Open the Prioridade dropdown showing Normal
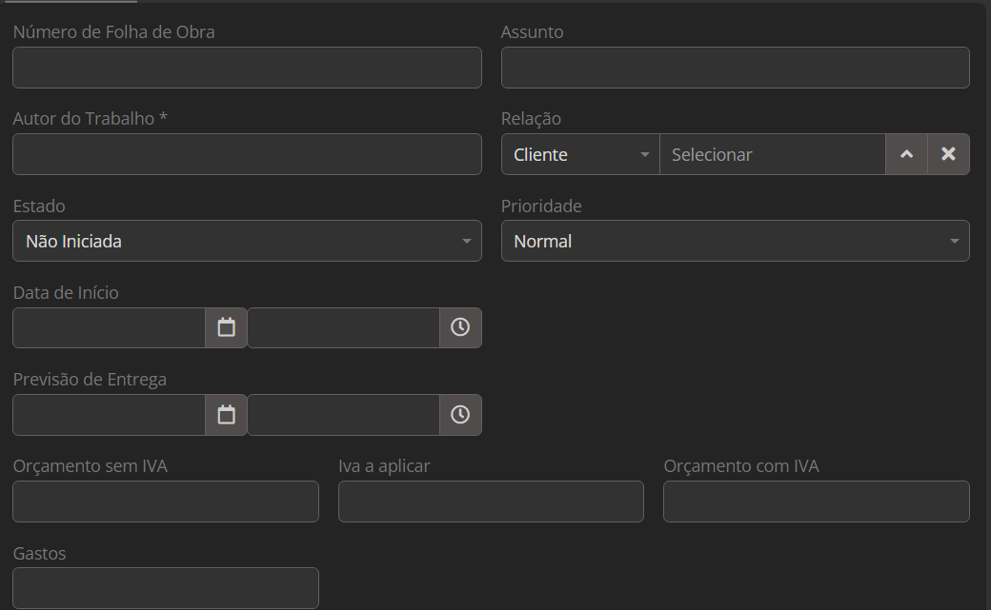This screenshot has height=610, width=991. click(x=735, y=241)
